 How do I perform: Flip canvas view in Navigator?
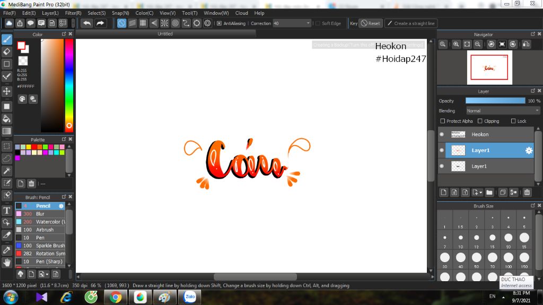526,44
